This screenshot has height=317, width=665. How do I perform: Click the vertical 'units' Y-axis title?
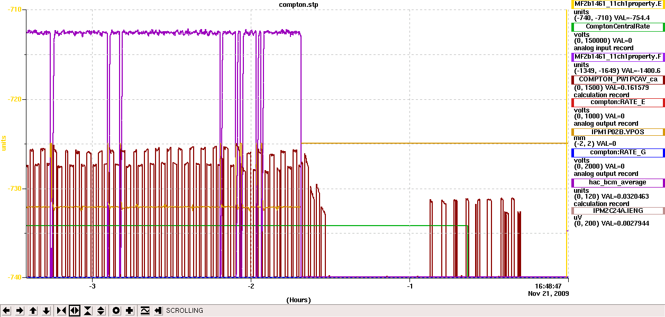coord(4,143)
